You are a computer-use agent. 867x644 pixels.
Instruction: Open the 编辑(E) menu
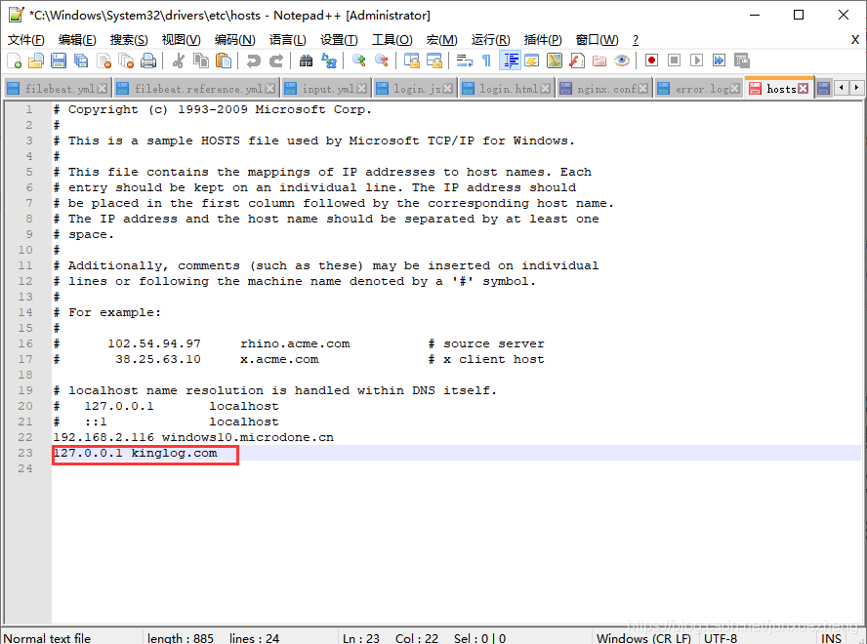(x=77, y=40)
